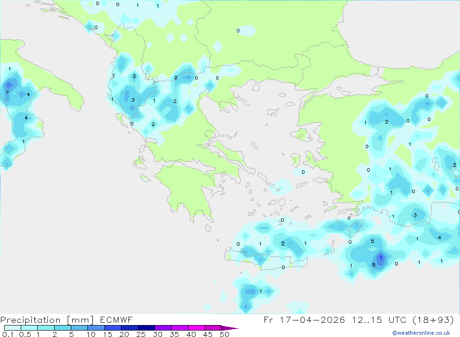Click the map value '5' near southwest Turkey
460x337 pixels.
point(372,241)
